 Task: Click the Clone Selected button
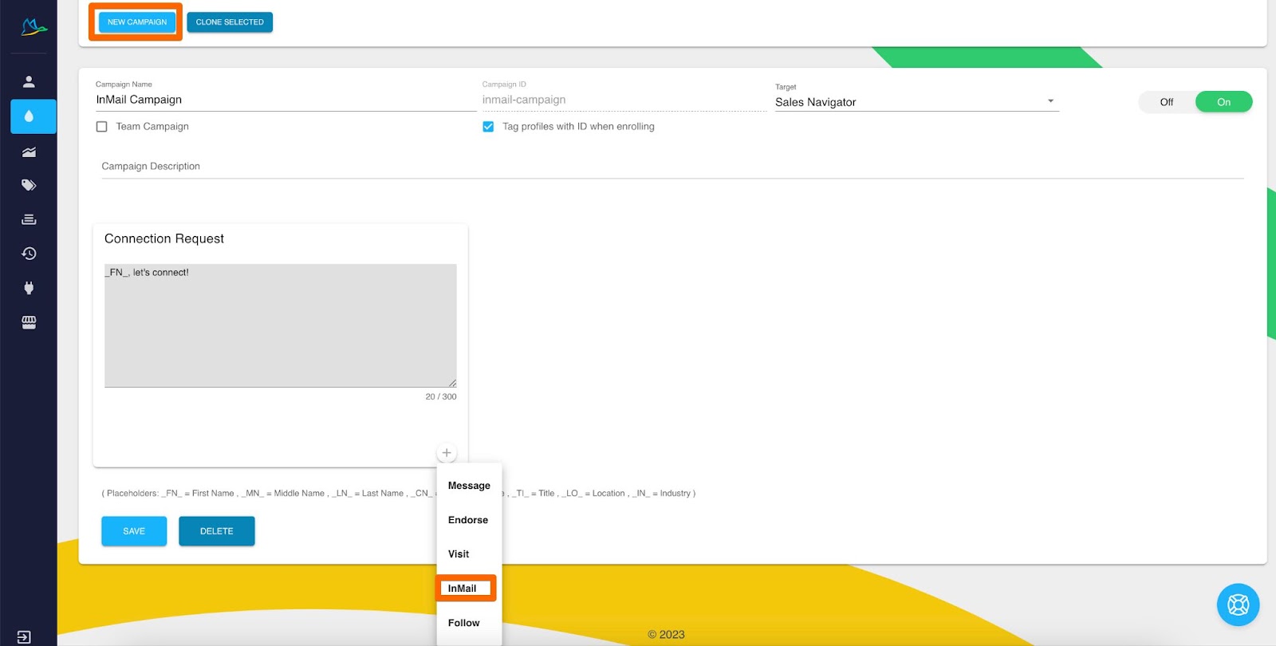click(x=230, y=22)
